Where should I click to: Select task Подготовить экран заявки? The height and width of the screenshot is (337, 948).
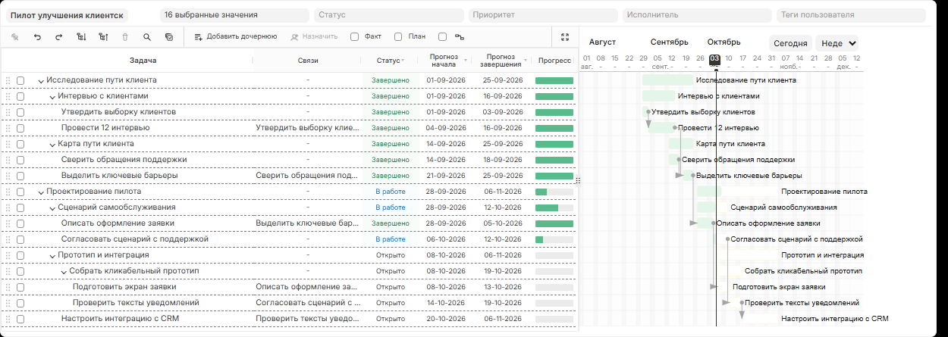coord(124,287)
